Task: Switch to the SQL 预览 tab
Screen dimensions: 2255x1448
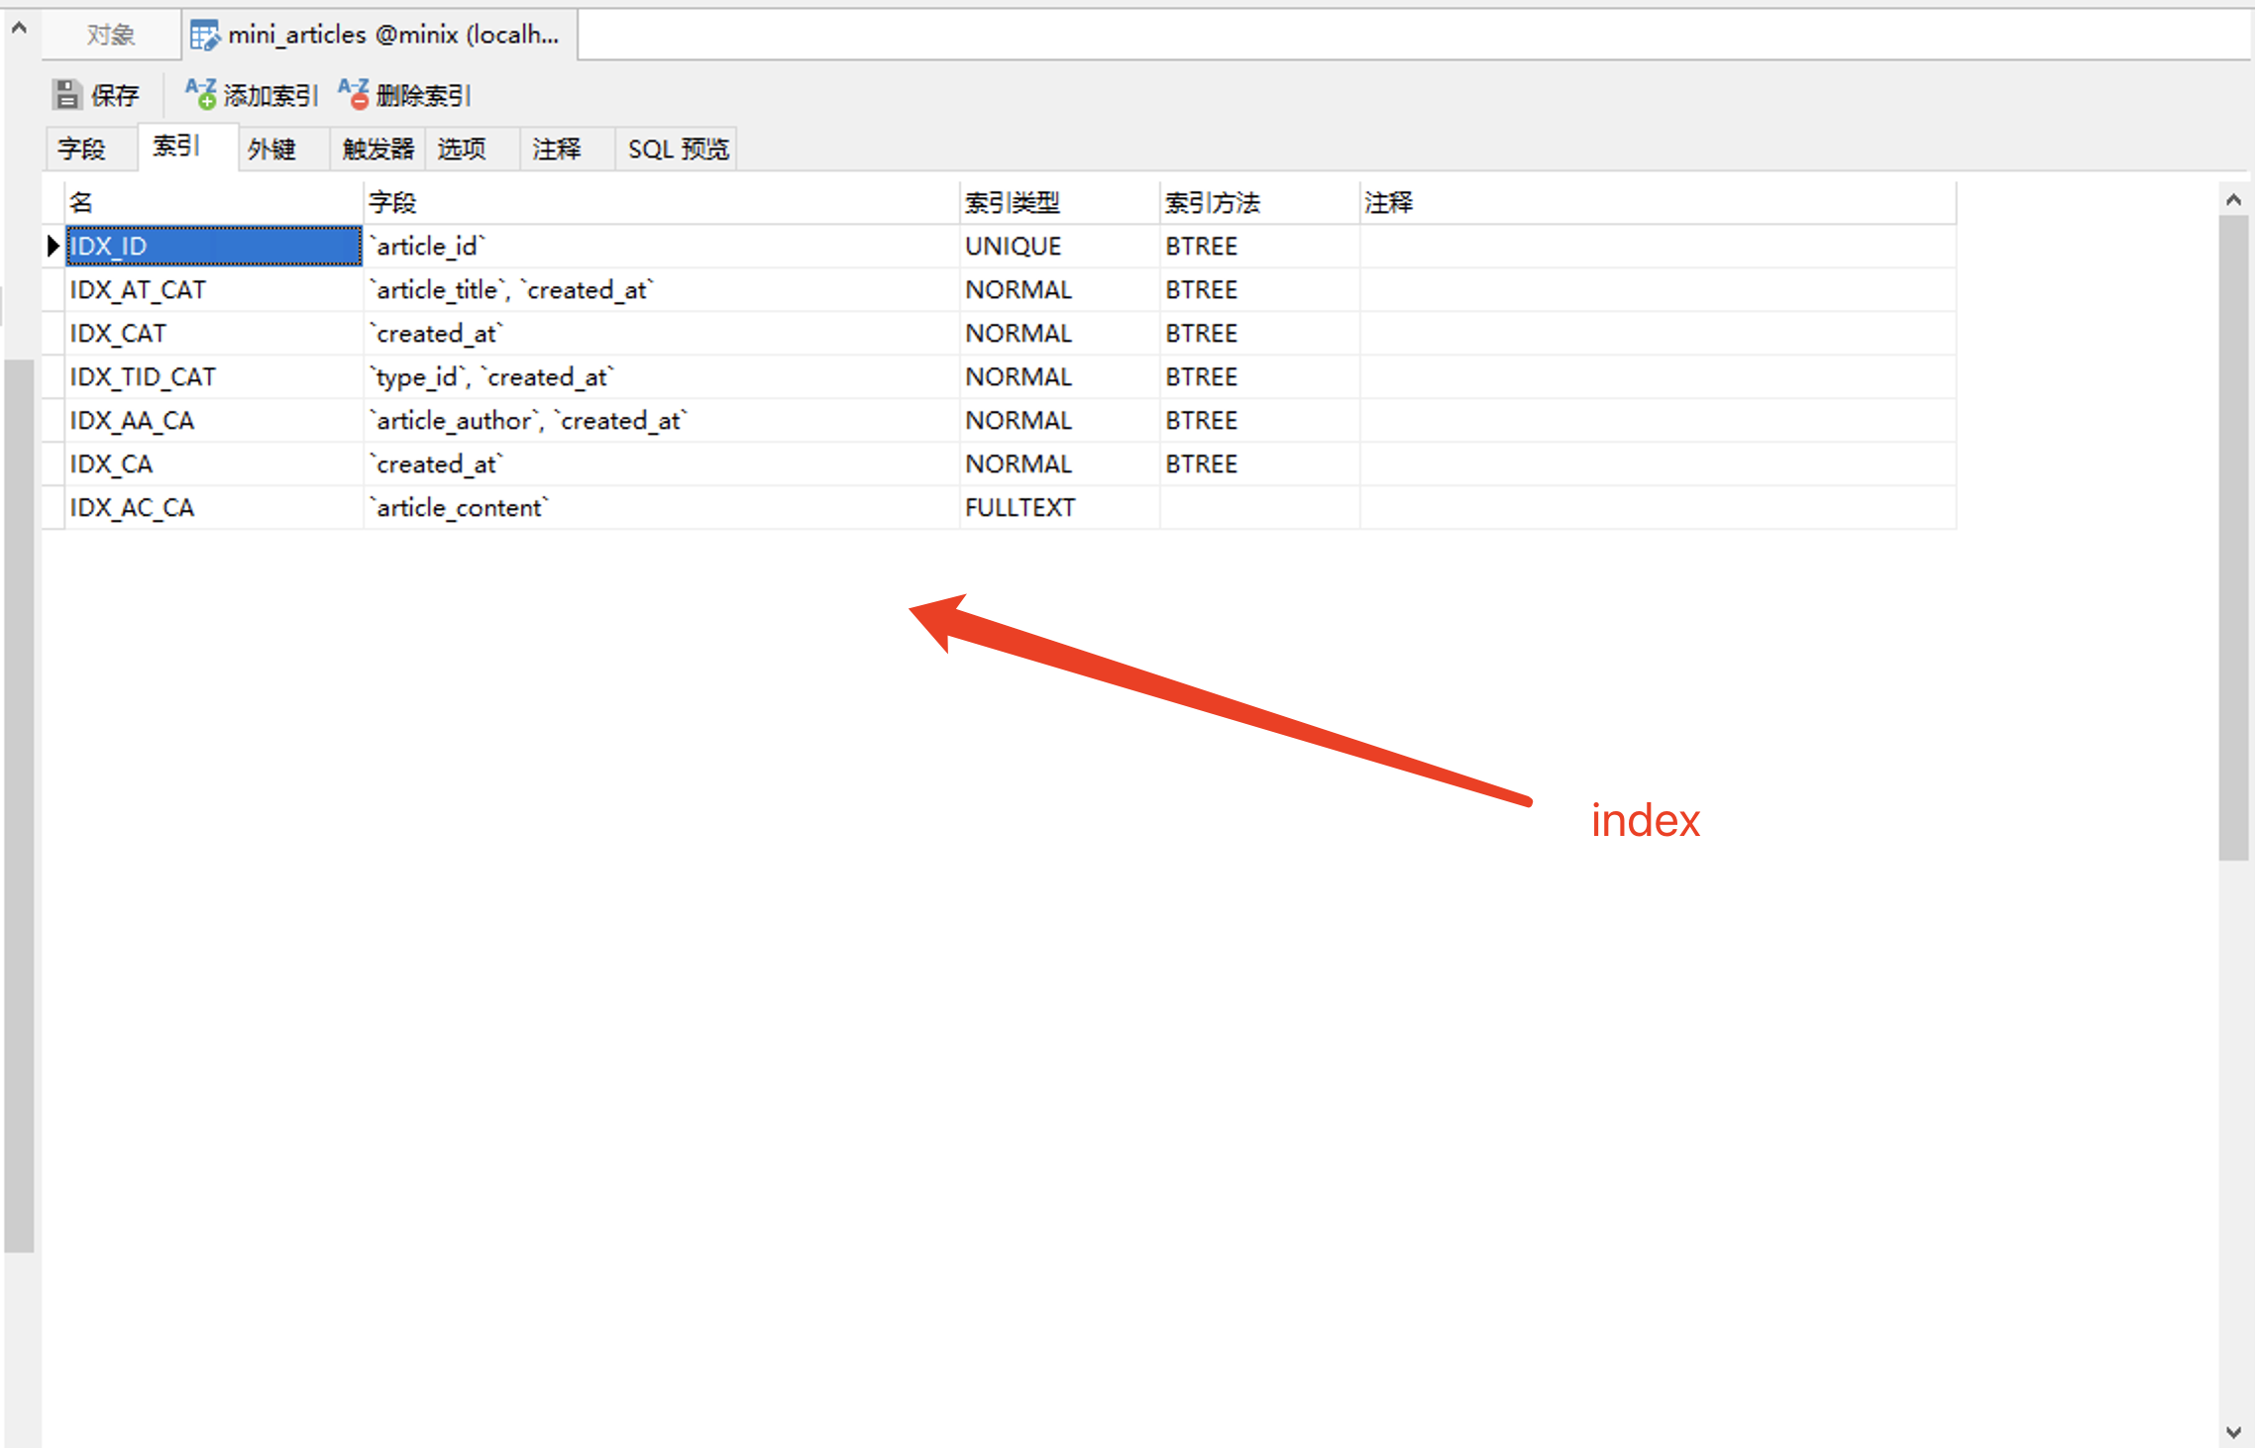Action: click(x=678, y=150)
